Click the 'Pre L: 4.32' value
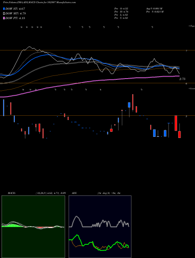 121,15
